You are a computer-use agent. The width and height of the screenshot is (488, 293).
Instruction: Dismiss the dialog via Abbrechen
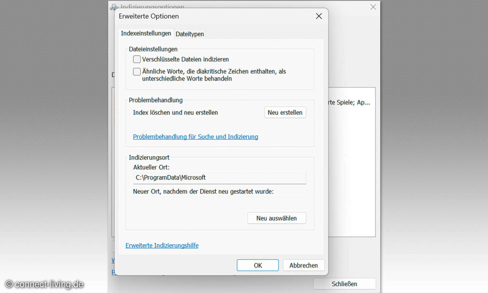pos(303,265)
